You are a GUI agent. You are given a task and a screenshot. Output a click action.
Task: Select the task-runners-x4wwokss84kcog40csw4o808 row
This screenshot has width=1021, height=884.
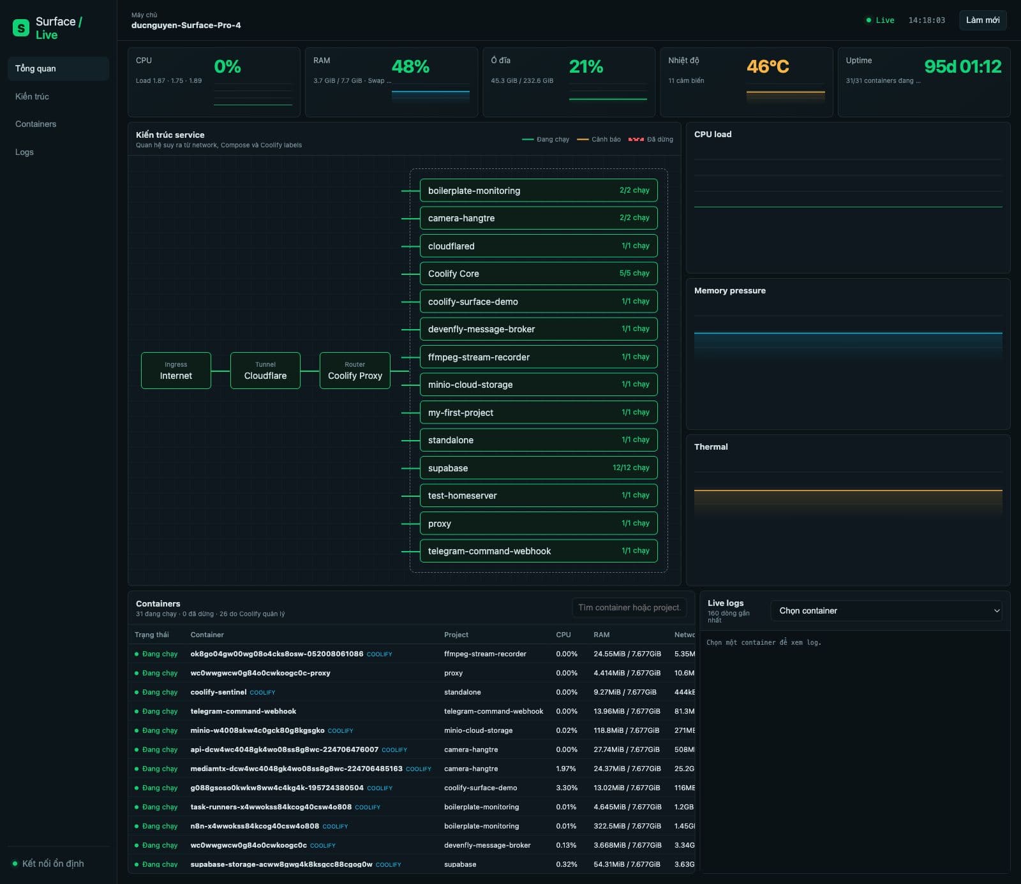(412, 807)
